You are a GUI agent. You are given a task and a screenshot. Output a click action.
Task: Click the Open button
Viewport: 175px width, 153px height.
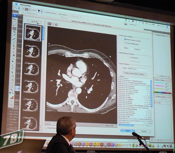click(x=127, y=131)
